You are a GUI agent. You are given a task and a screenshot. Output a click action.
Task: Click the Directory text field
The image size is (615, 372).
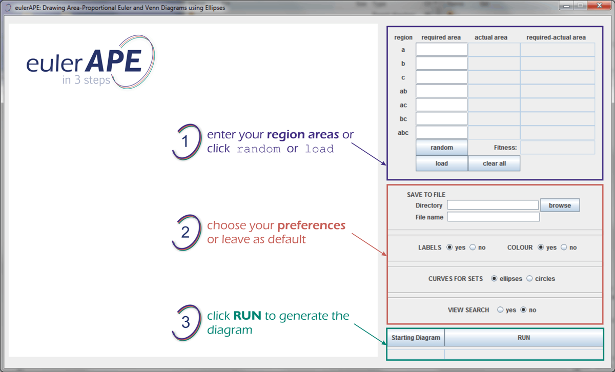493,205
